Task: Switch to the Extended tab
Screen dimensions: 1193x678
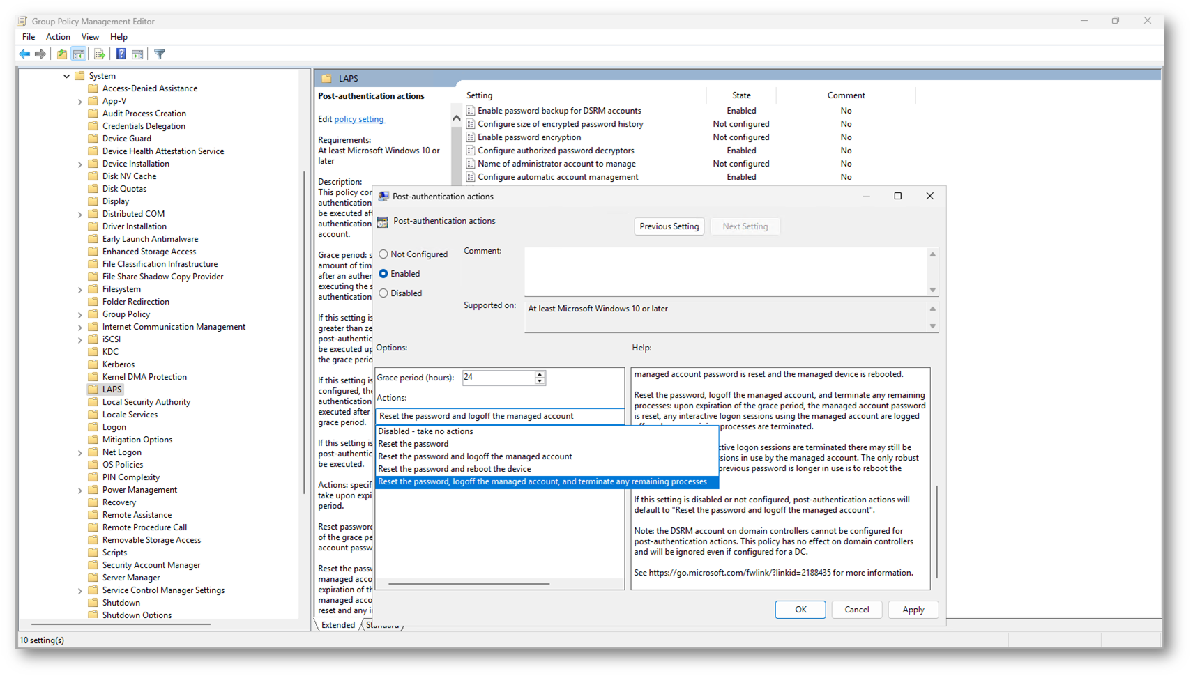Action: coord(338,625)
